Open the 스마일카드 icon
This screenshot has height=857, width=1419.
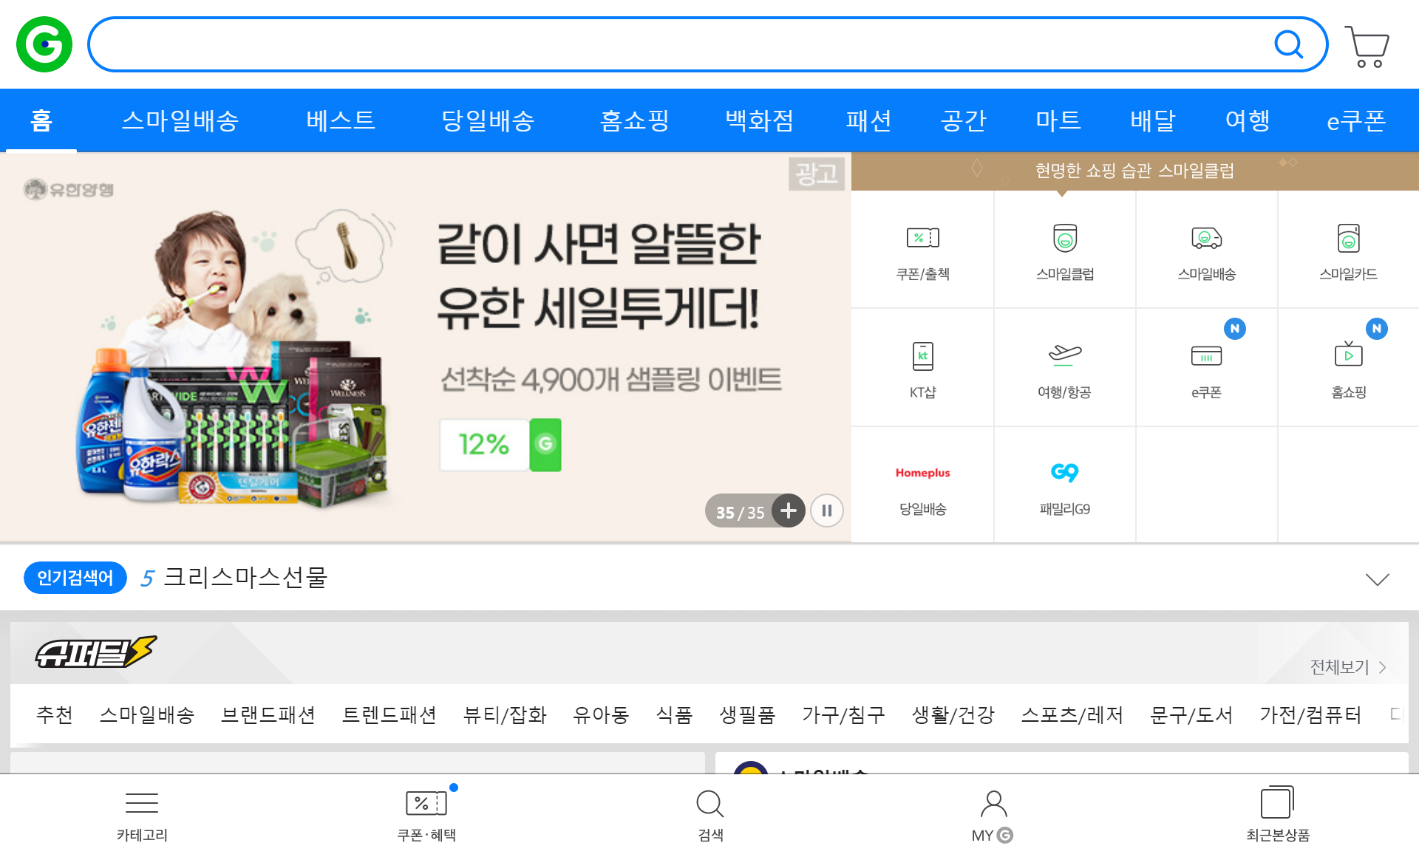(1348, 251)
